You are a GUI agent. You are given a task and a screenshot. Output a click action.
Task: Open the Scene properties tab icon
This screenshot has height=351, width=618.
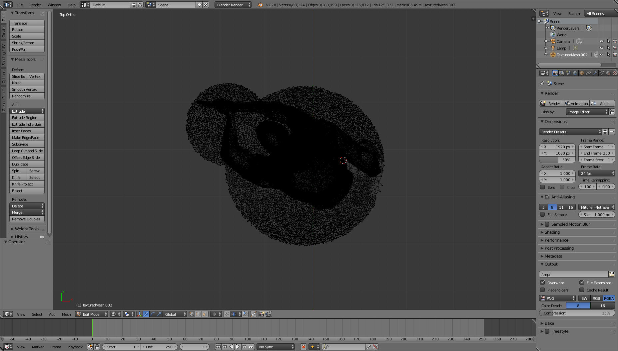[x=568, y=73]
